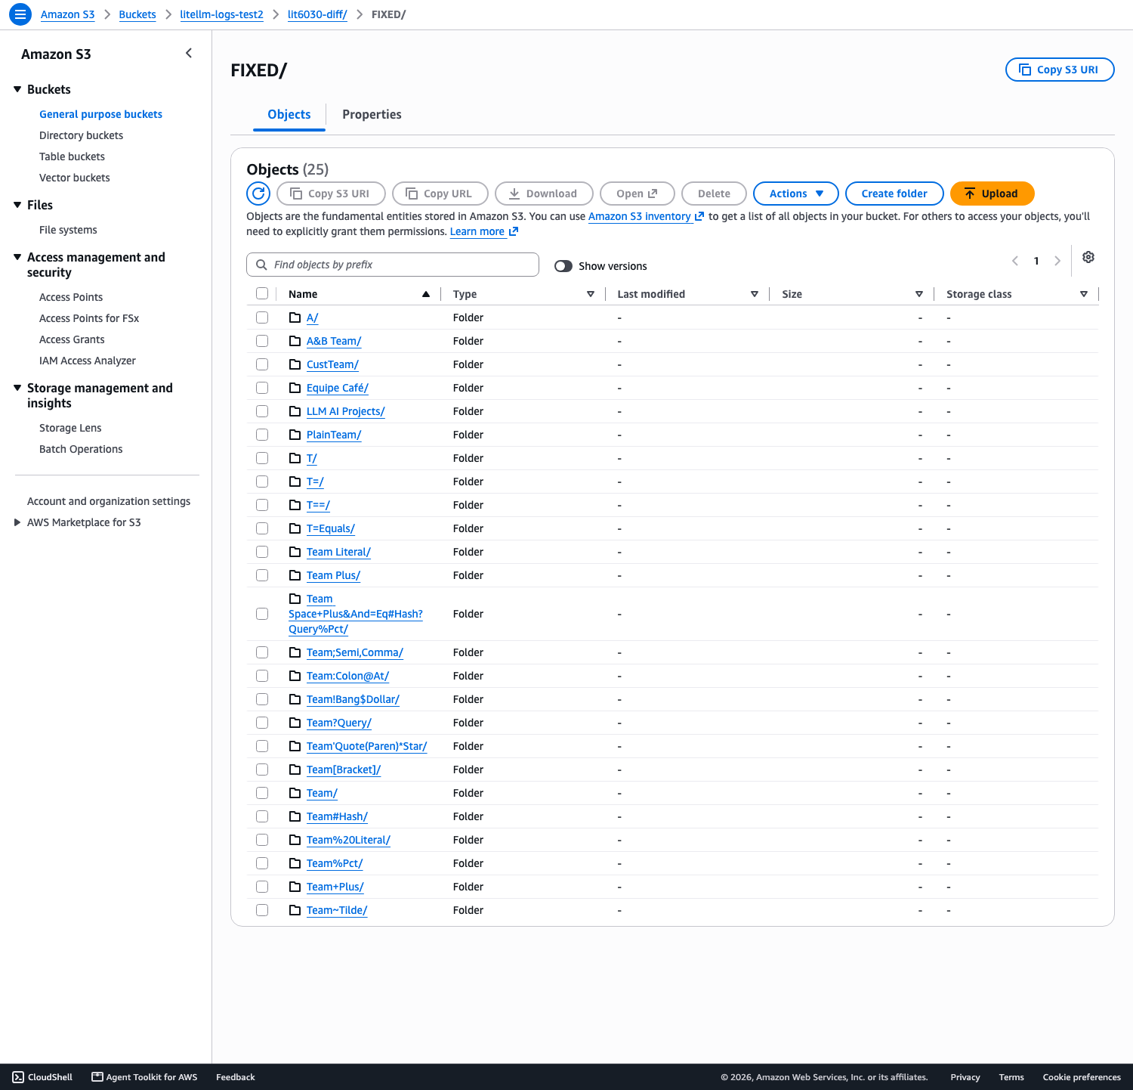Viewport: 1133px width, 1090px height.
Task: Refresh the objects list
Action: pyautogui.click(x=258, y=194)
